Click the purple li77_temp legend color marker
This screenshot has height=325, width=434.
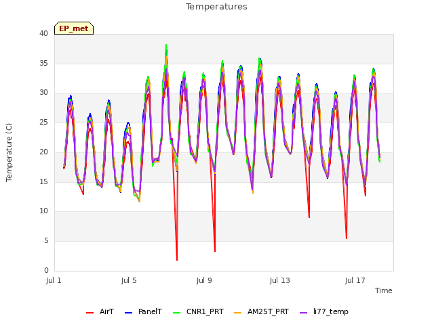[x=303, y=313]
